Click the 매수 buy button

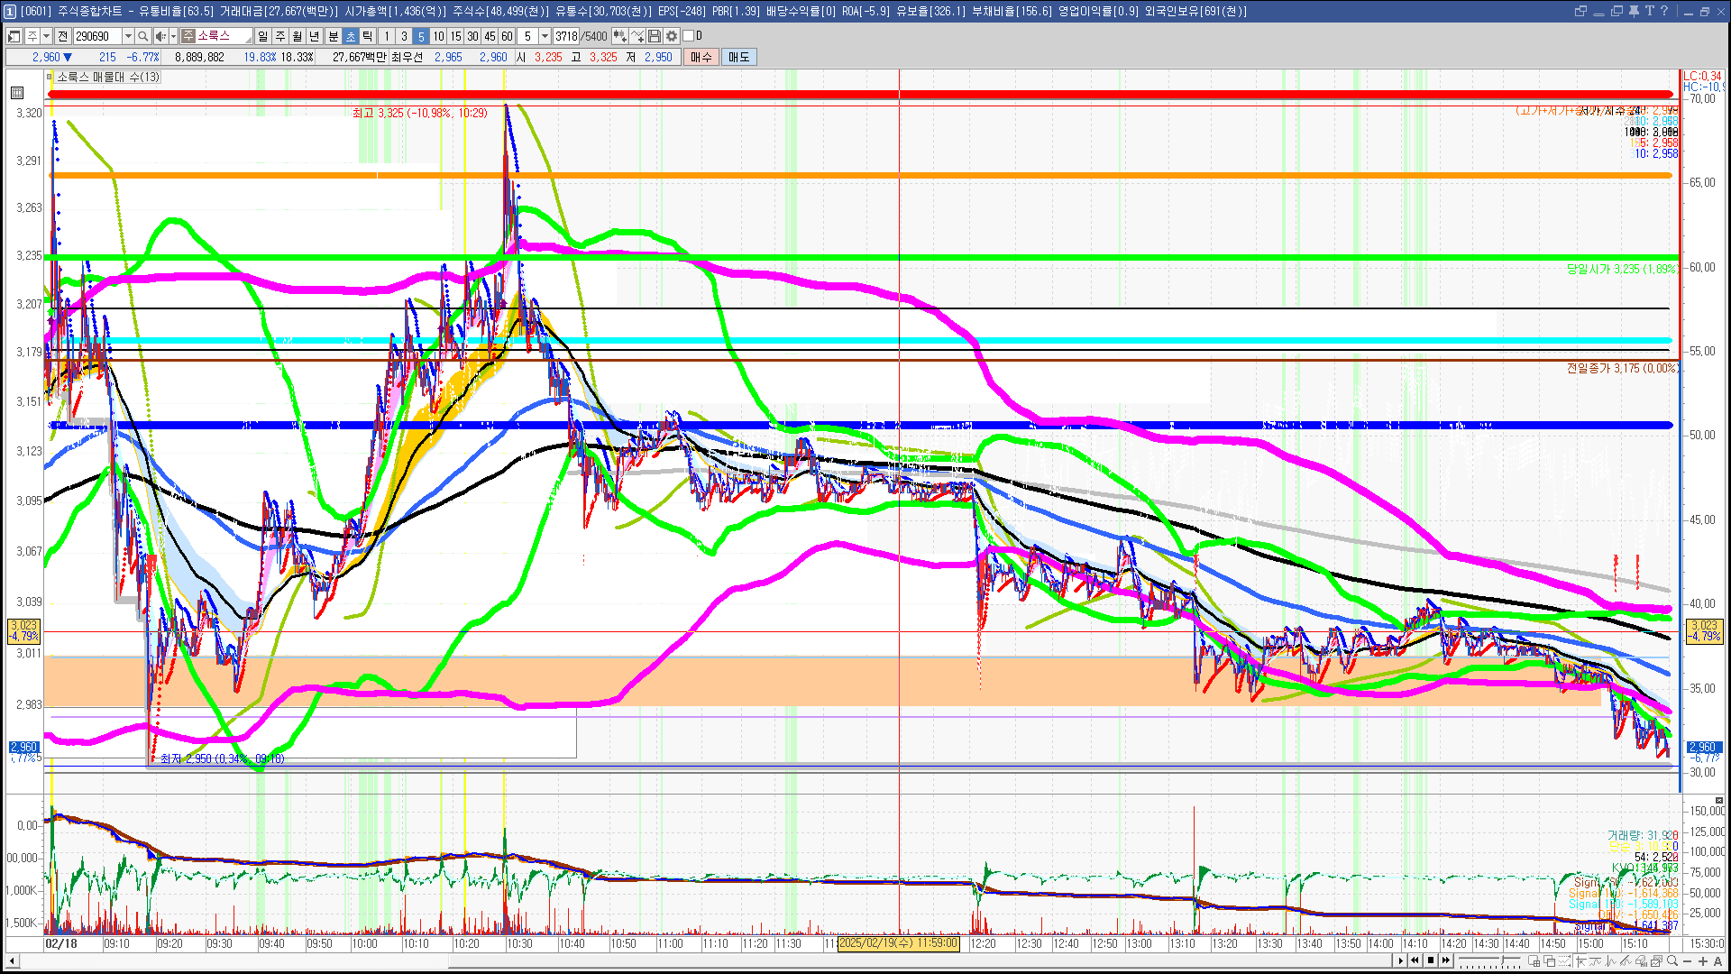[x=701, y=57]
